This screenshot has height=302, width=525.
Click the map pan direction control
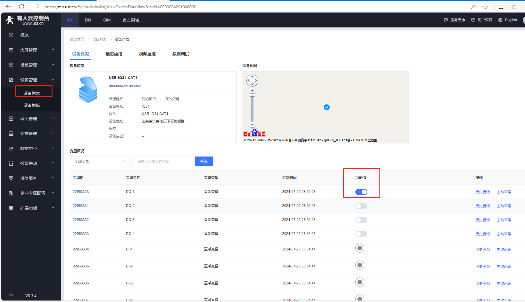pyautogui.click(x=252, y=80)
